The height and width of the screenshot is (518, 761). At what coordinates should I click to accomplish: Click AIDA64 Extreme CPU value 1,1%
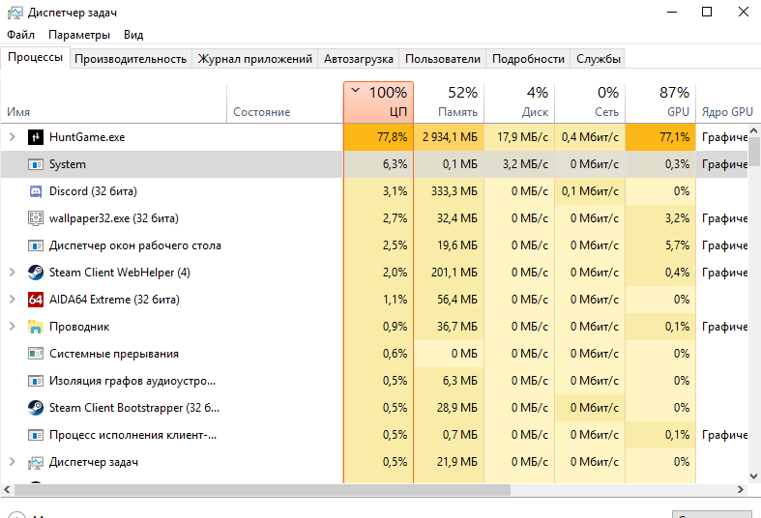395,300
